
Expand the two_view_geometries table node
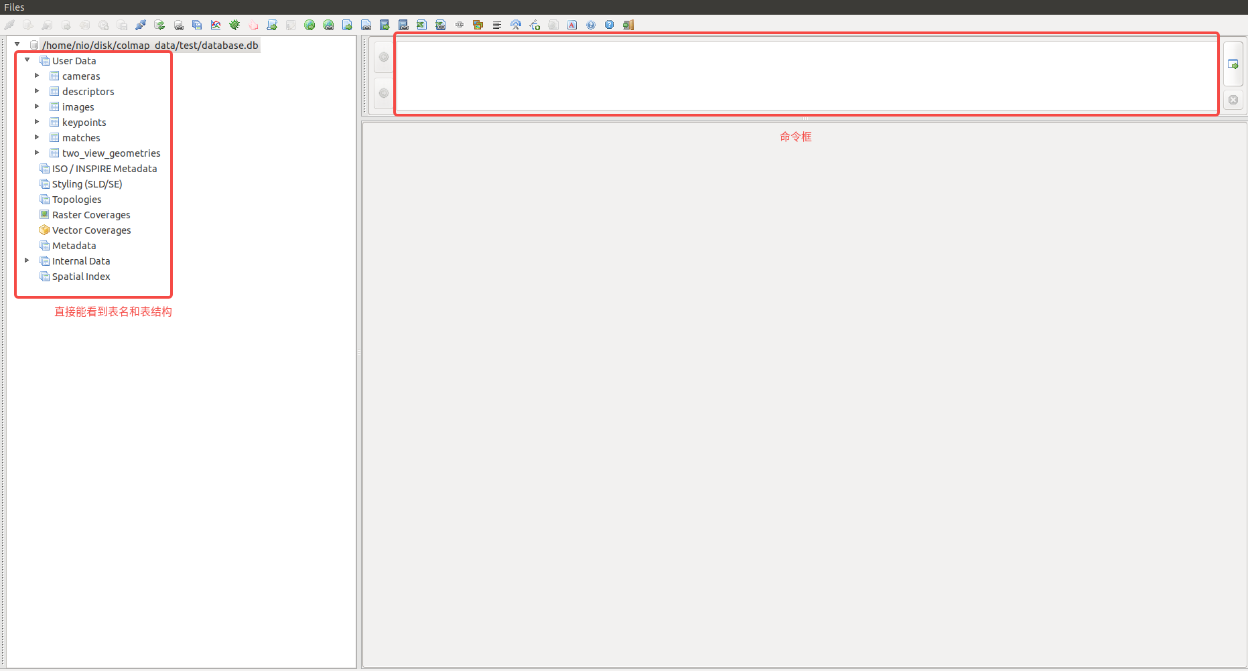pos(38,152)
